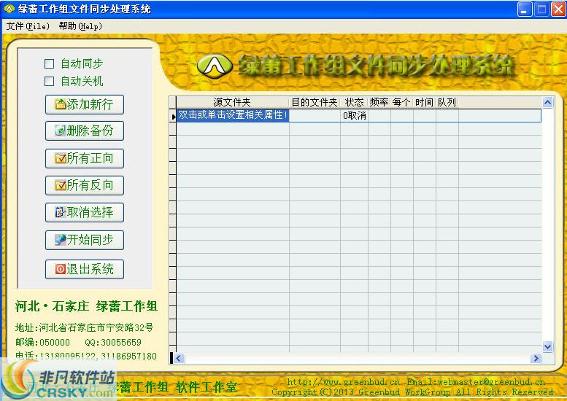
Task: Click the grid's scroll down arrow
Action: tap(547, 347)
